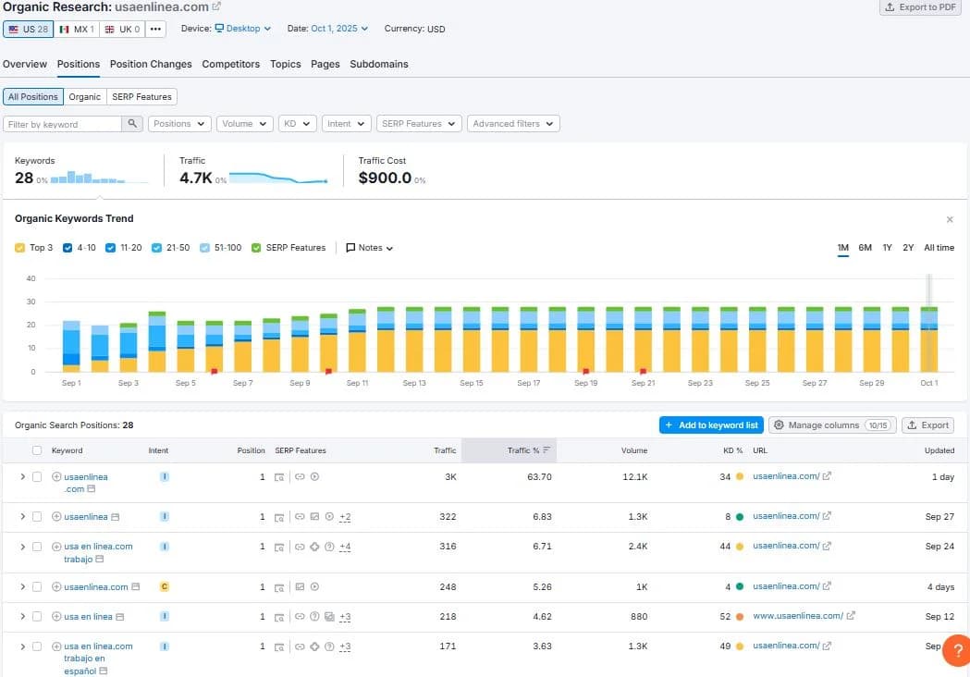
Task: Add keyword 'usa en linea.com trabajo en español'
Action: click(56, 646)
